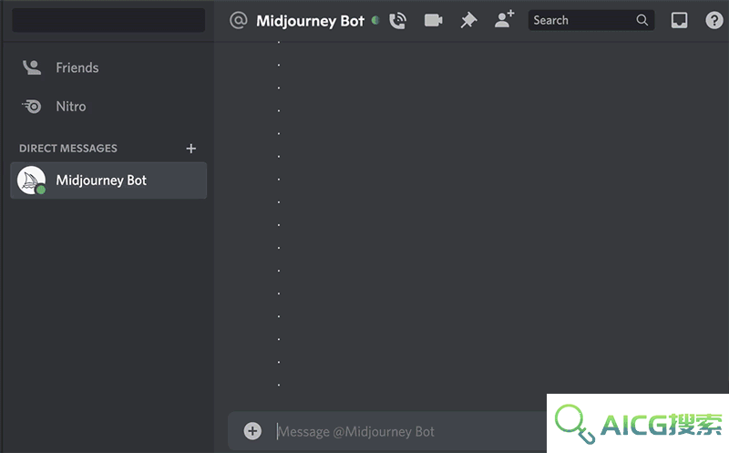Click the AICG search logo overlay
This screenshot has width=729, height=453.
point(638,423)
